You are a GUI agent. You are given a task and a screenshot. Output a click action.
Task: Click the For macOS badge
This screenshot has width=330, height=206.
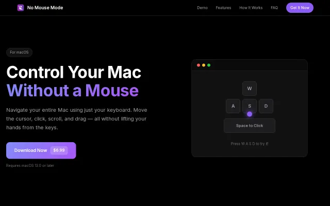tap(19, 53)
